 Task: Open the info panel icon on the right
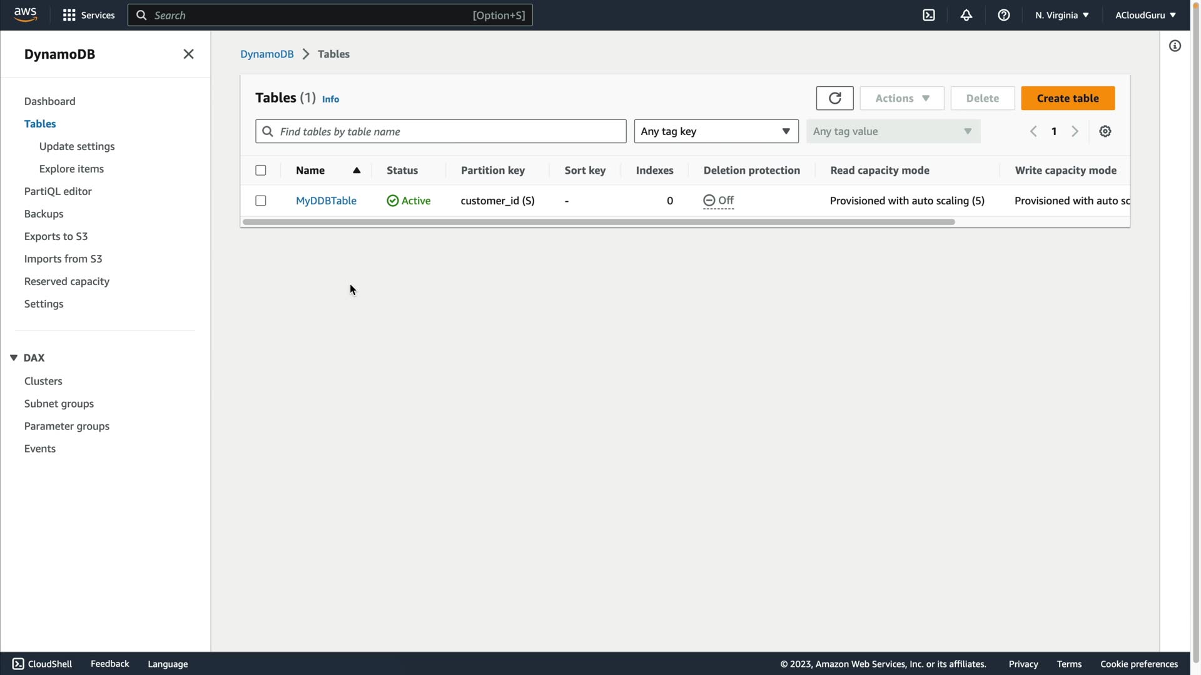tap(1175, 46)
